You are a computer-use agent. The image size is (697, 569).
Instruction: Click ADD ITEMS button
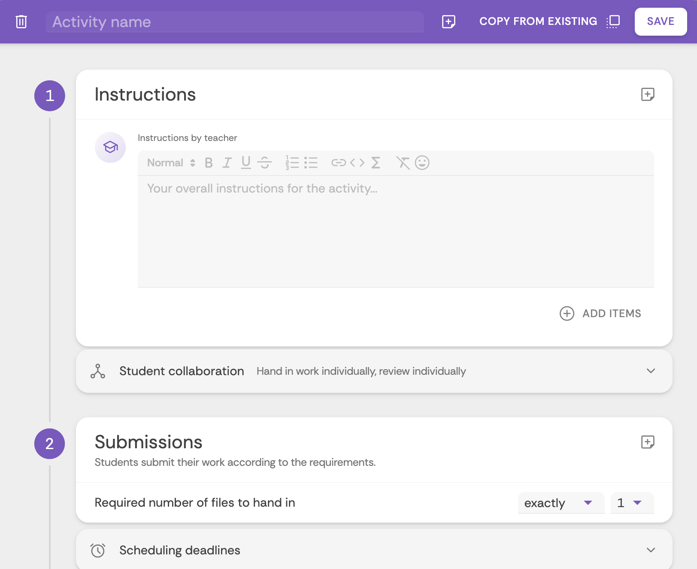(600, 313)
